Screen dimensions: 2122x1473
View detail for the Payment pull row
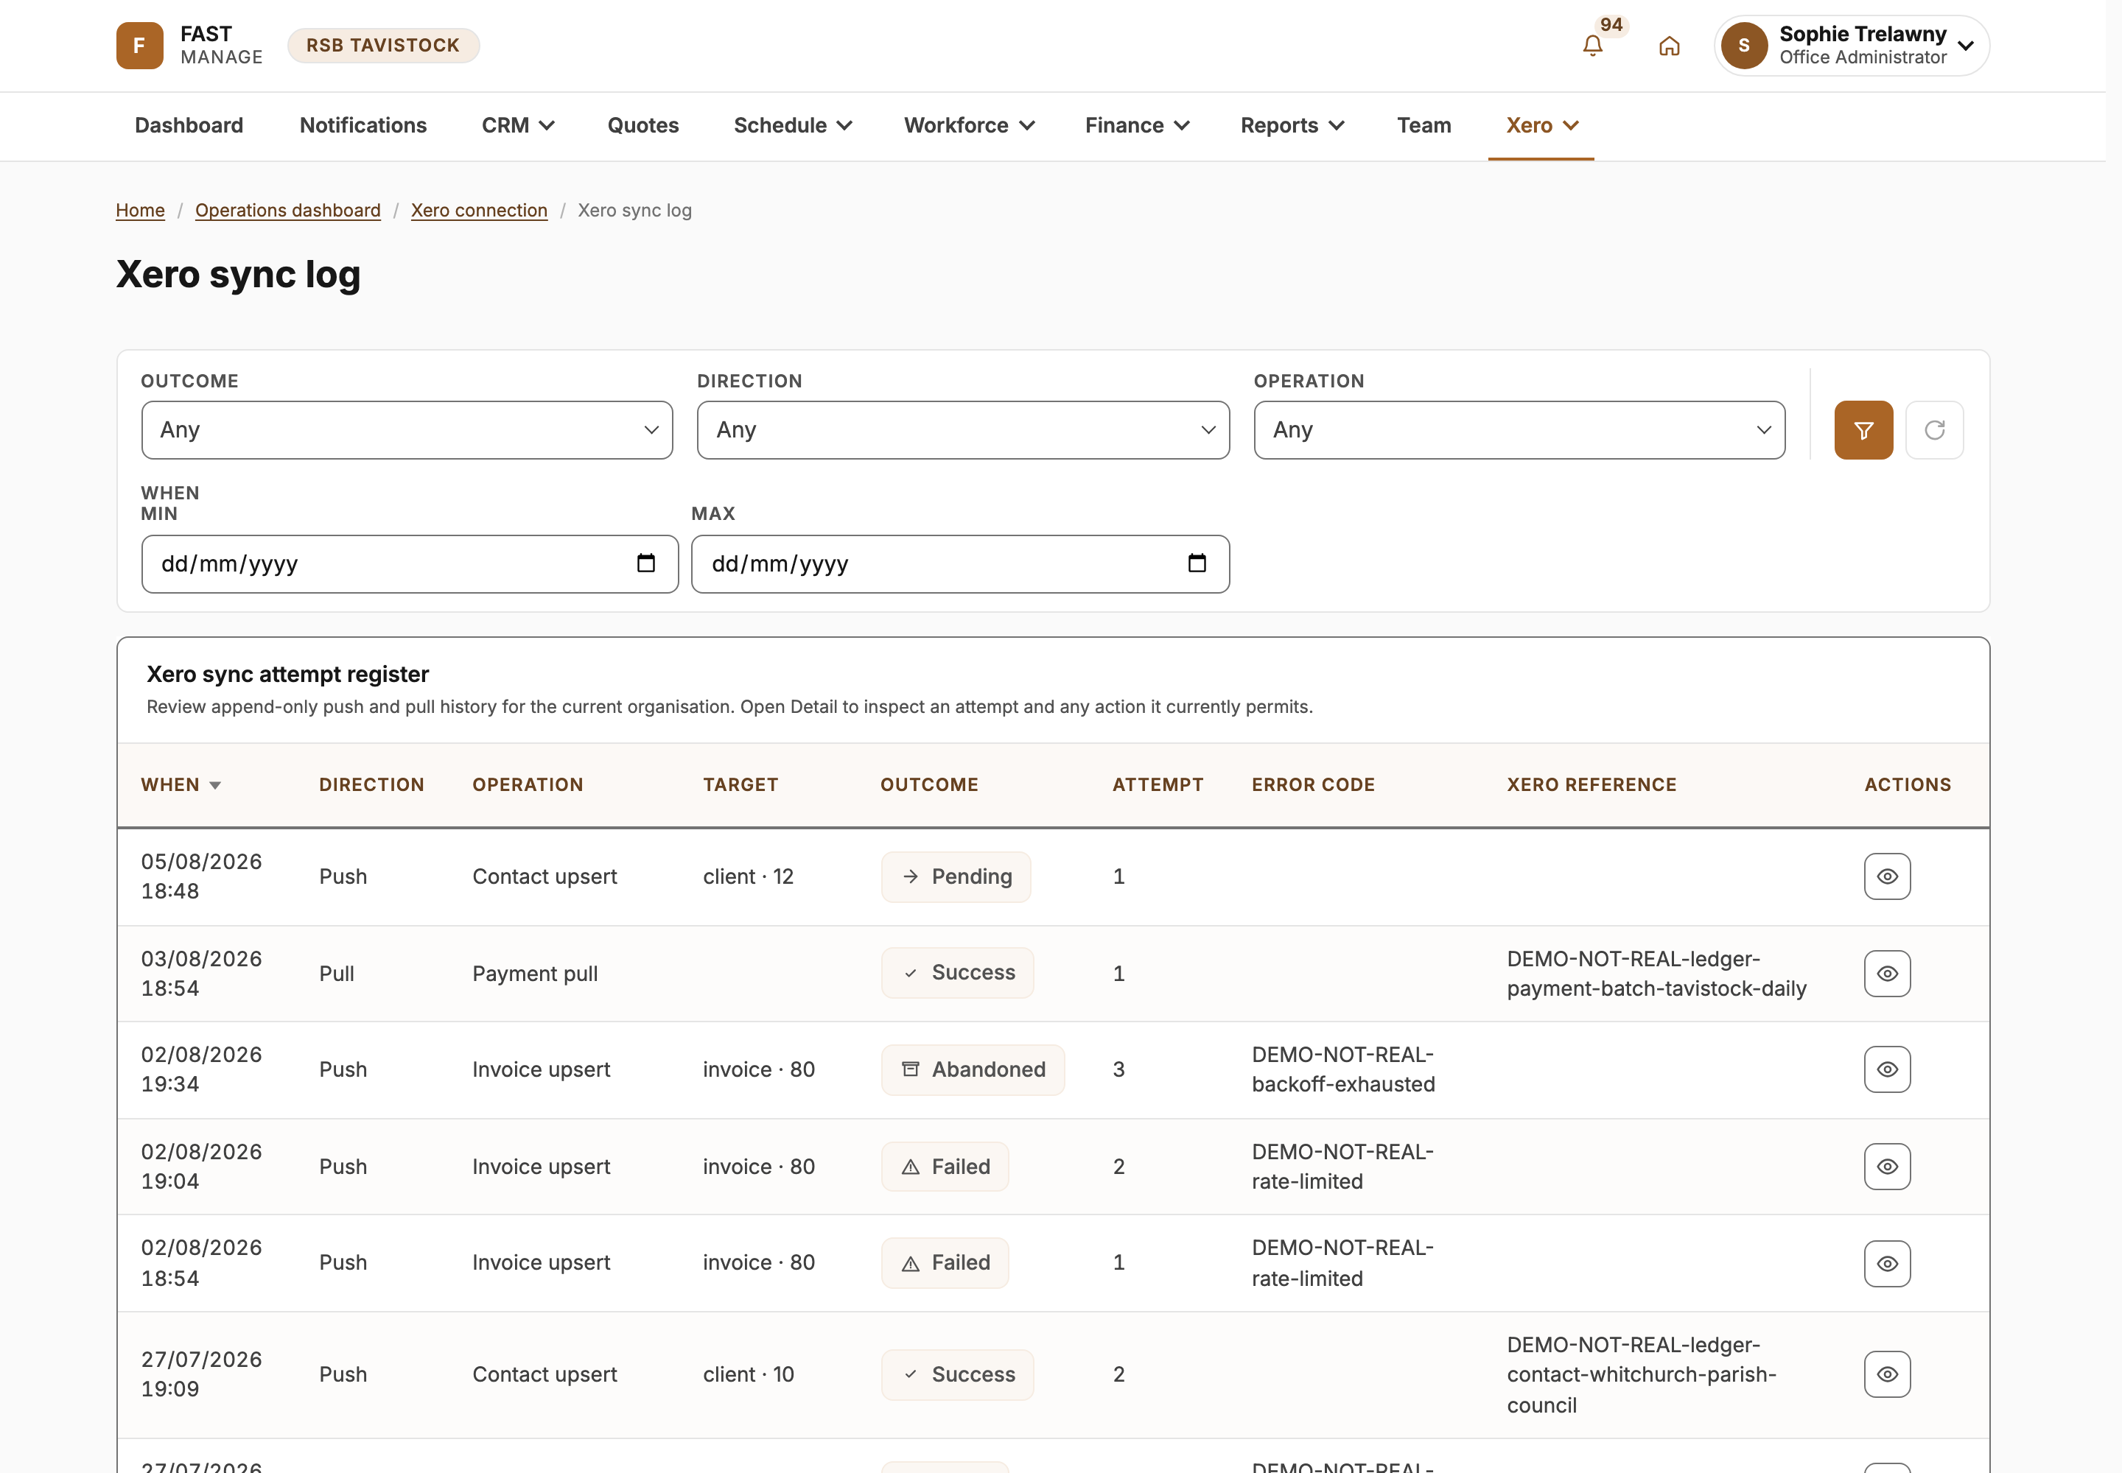click(x=1886, y=974)
